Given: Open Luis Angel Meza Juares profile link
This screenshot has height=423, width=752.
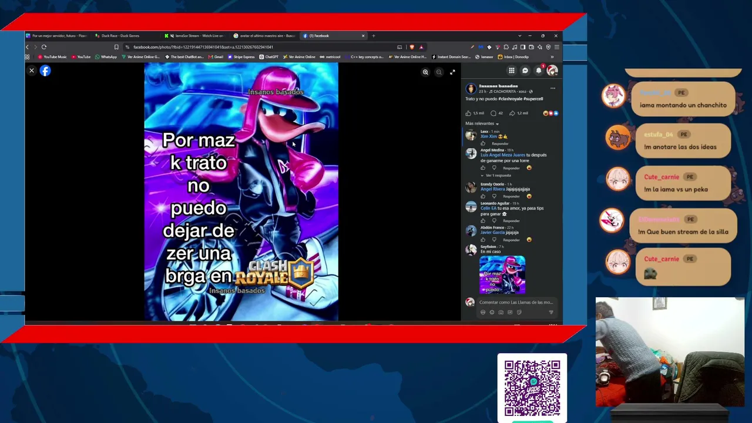Looking at the screenshot, I should [503, 155].
